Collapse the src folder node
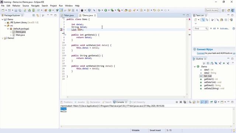The width and height of the screenshot is (236, 133). (x=5, y=25)
